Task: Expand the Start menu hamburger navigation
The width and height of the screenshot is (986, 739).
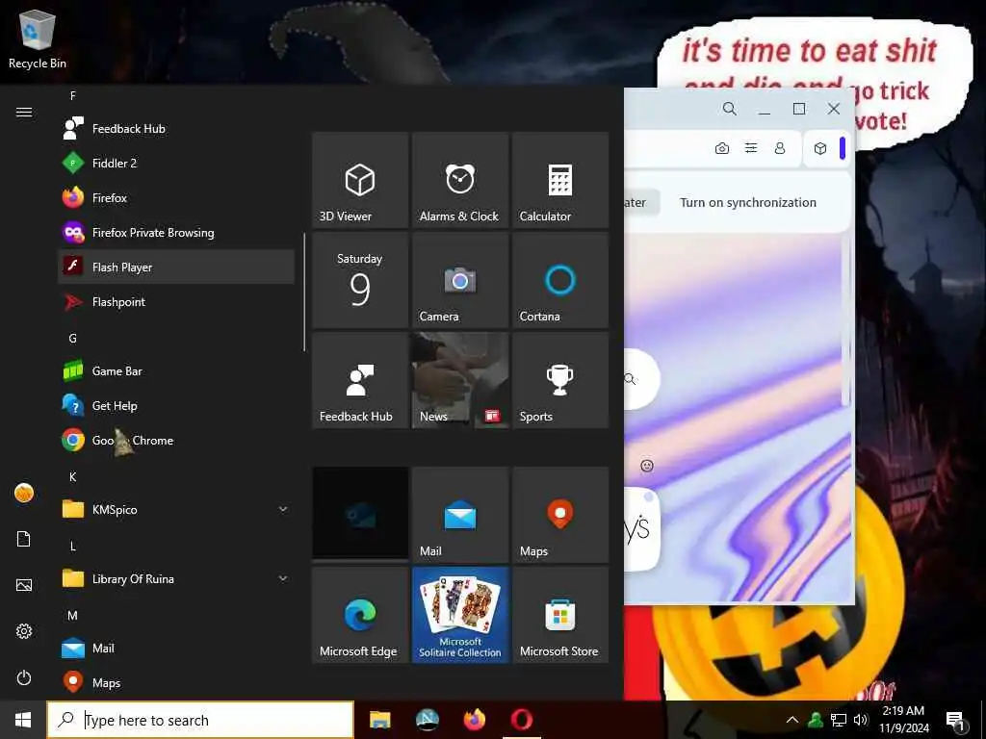Action: pyautogui.click(x=24, y=112)
